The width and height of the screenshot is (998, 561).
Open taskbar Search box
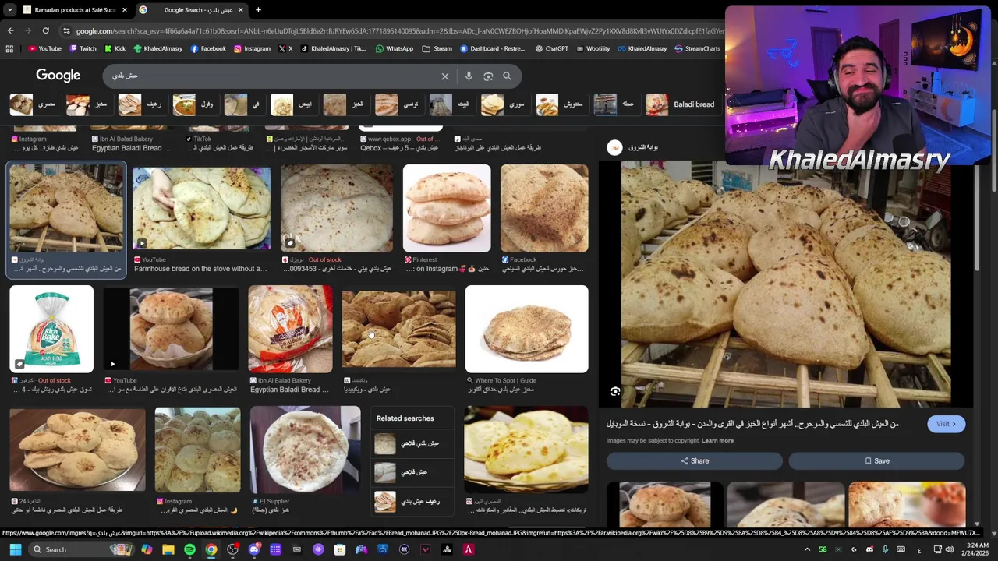80,549
